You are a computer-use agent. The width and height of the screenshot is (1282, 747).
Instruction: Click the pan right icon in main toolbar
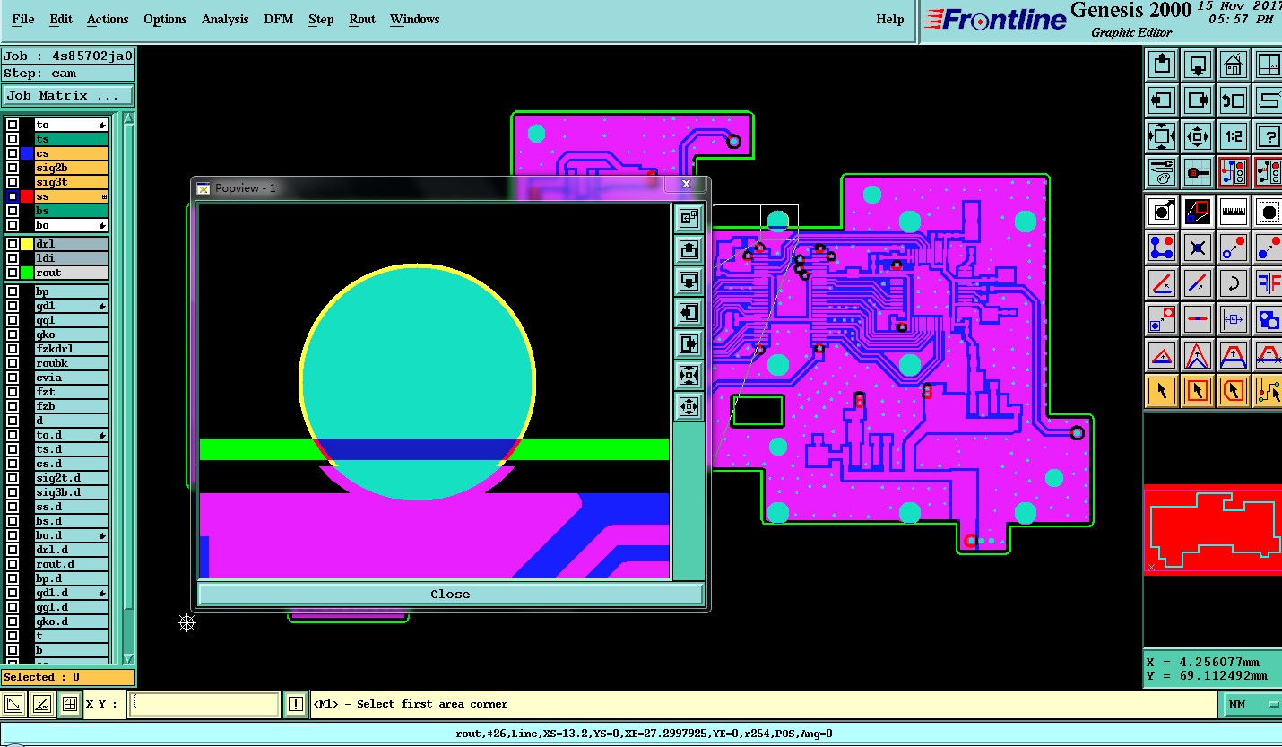tap(1198, 100)
